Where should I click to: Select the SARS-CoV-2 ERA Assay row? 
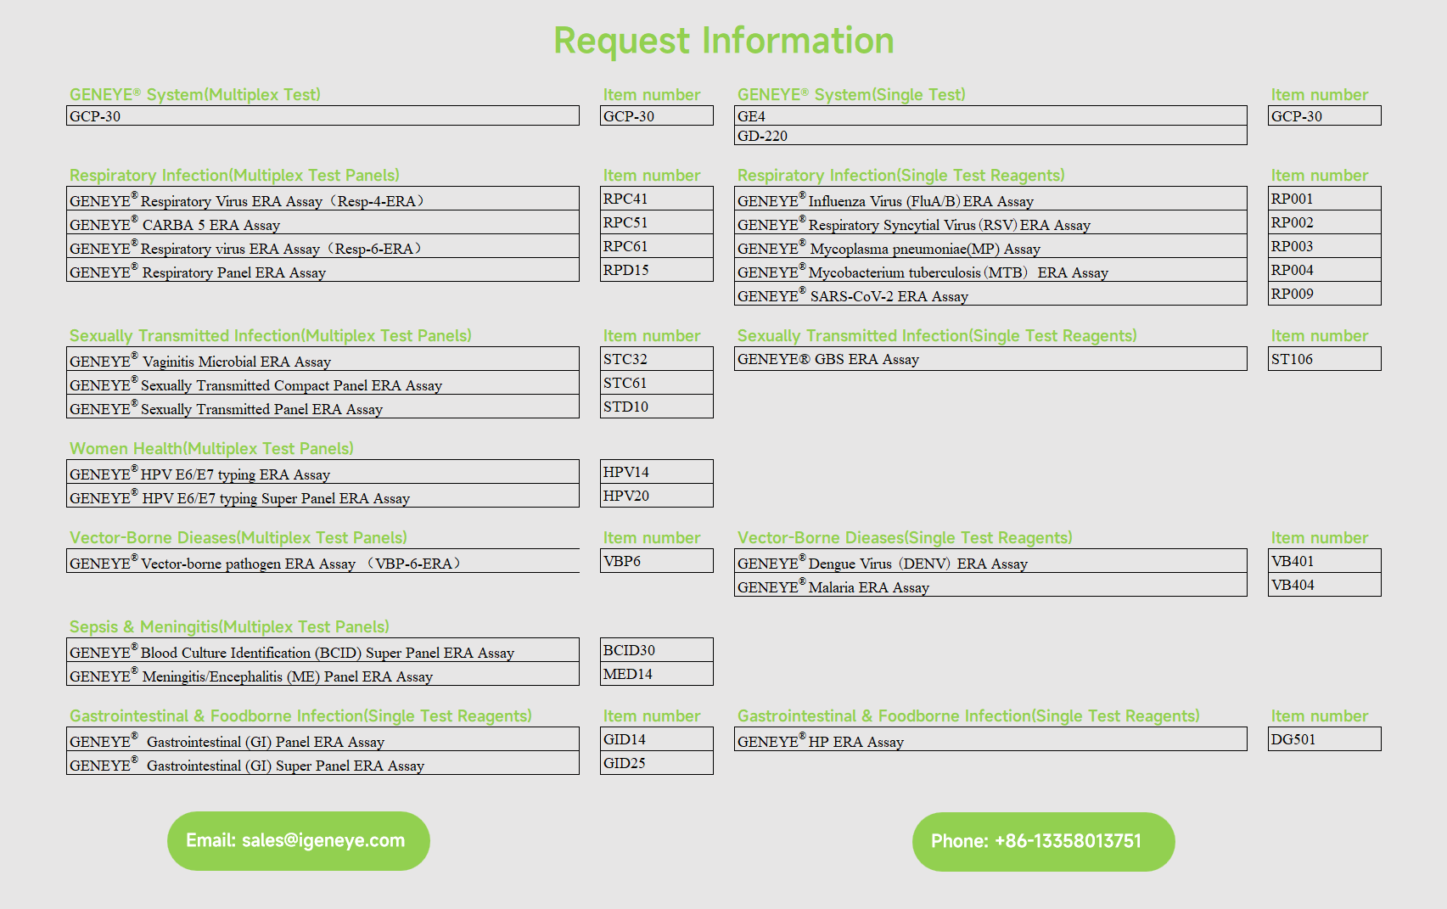tap(990, 294)
